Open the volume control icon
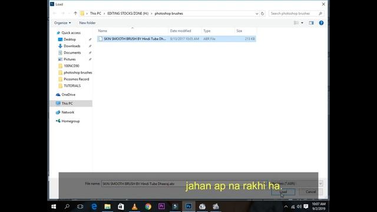Image resolution: width=377 pixels, height=212 pixels. tap(299, 207)
